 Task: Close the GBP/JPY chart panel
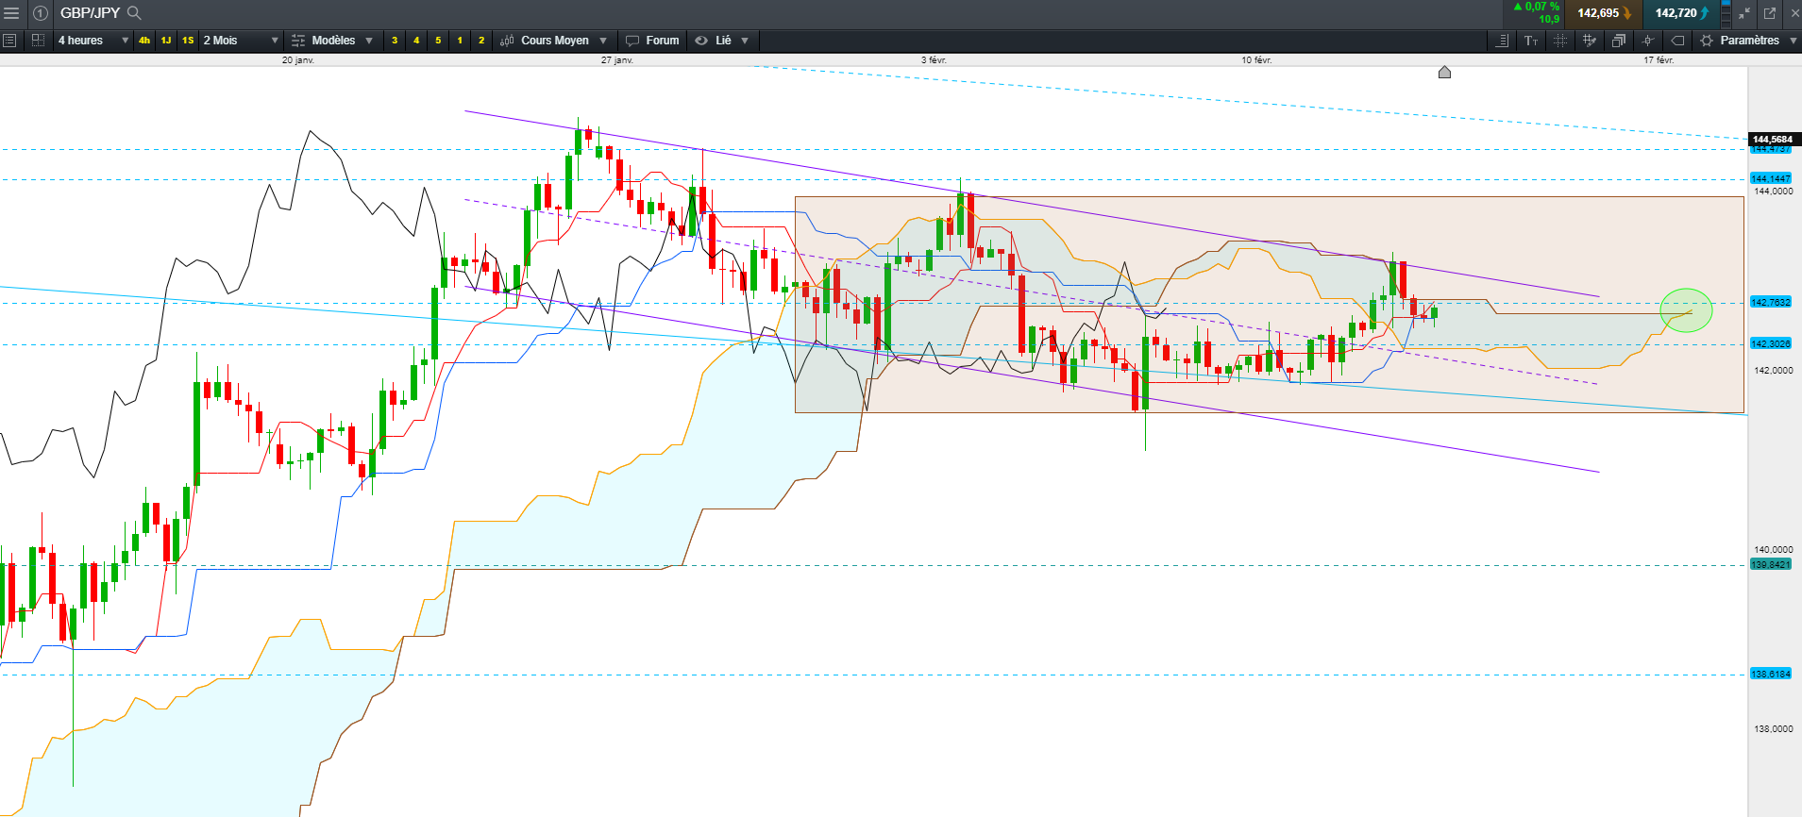pyautogui.click(x=1794, y=13)
